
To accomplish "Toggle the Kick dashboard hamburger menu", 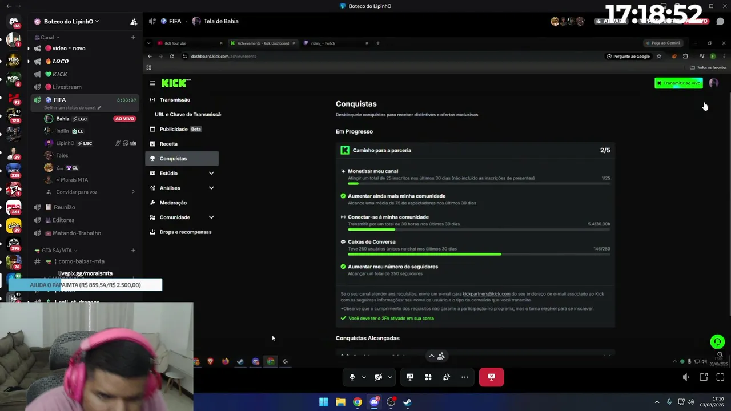I will tap(152, 83).
